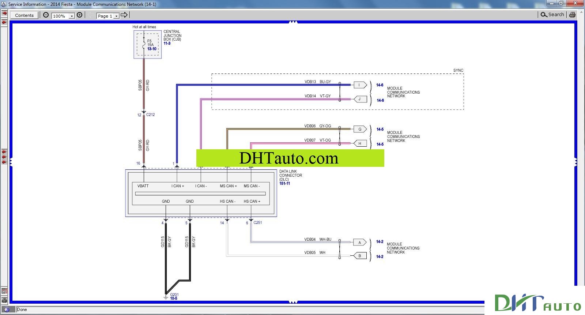This screenshot has width=585, height=315.
Task: Open the 14-6 reference beside connector J
Action: tap(380, 100)
